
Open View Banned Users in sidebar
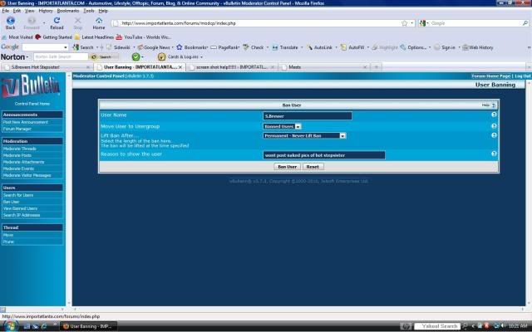pyautogui.click(x=21, y=208)
